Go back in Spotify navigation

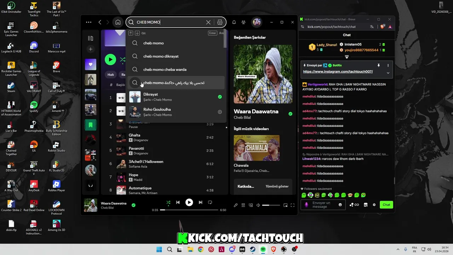(100, 22)
